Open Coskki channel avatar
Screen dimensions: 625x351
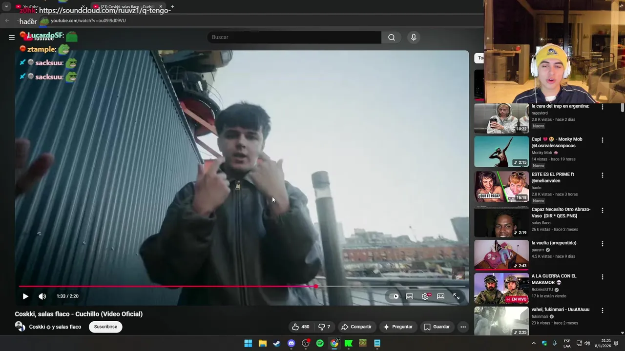point(20,327)
